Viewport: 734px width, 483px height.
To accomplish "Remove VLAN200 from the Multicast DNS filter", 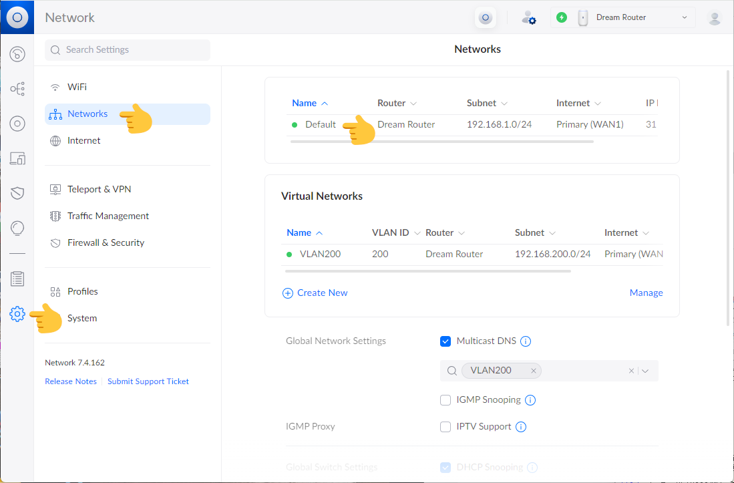I will pos(534,370).
